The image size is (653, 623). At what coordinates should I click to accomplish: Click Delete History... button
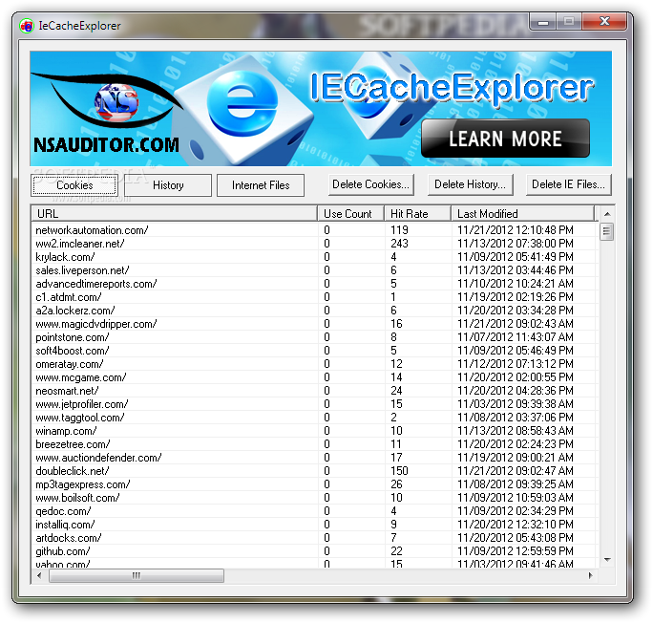470,184
